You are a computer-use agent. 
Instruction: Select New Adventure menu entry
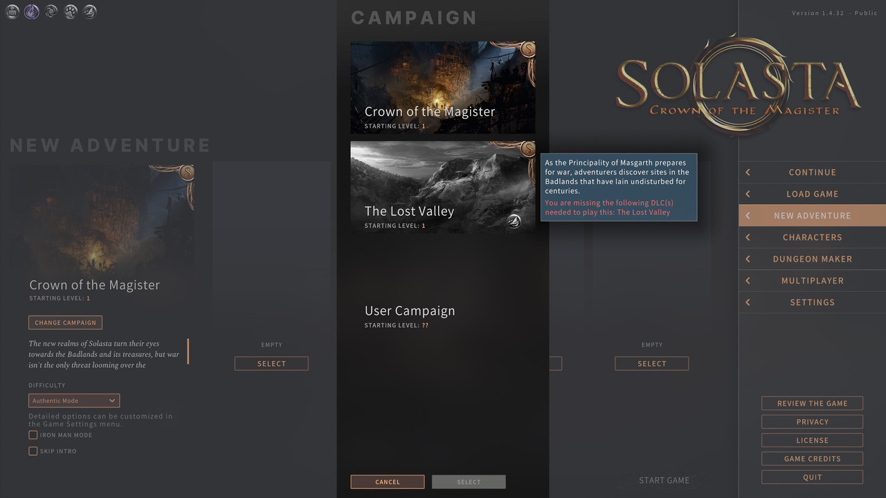click(812, 216)
